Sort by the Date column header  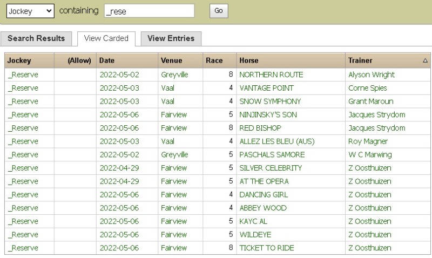point(107,60)
